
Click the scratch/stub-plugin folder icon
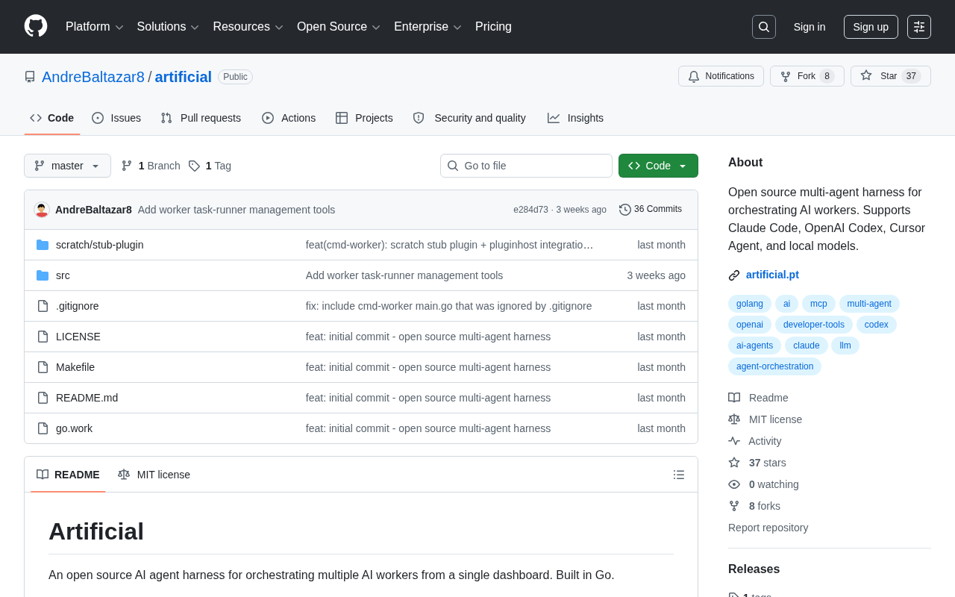(43, 245)
